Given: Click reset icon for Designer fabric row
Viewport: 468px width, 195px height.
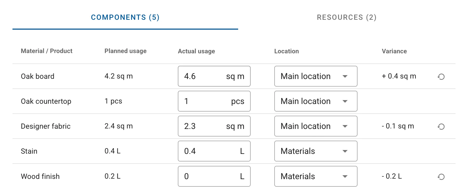Looking at the screenshot, I should tap(441, 127).
